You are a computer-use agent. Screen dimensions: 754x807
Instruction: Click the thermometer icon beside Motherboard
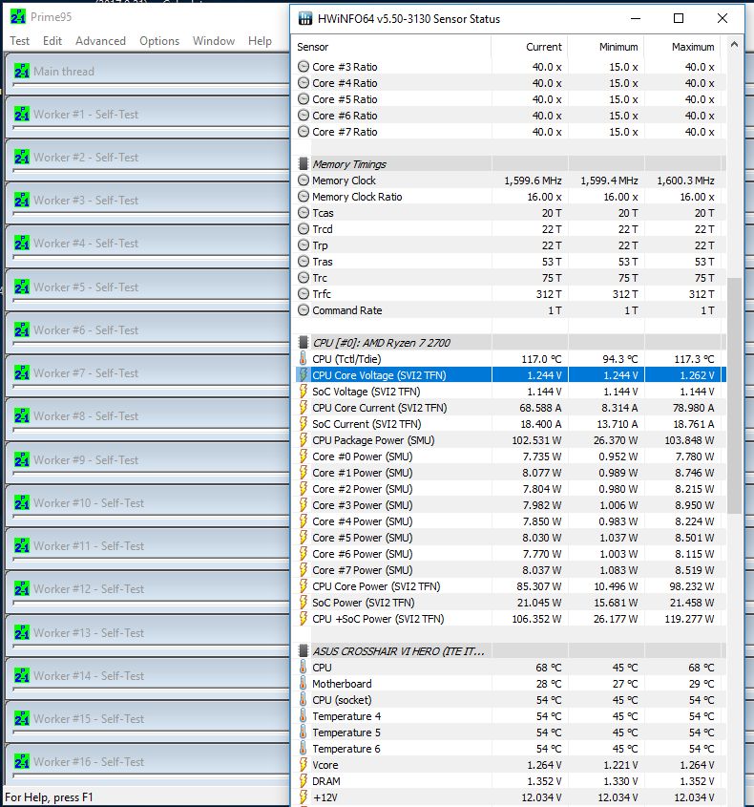(x=303, y=684)
